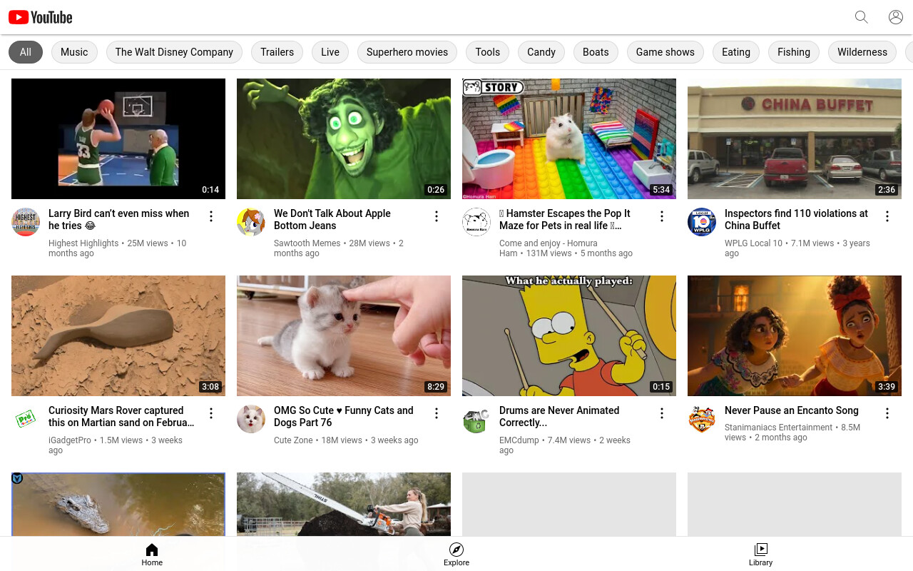This screenshot has height=571, width=913.
Task: Select the Boats filter chip
Action: [596, 52]
